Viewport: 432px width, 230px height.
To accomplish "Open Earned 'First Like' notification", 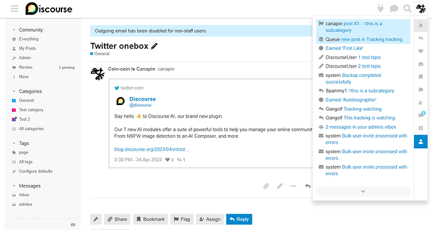I will 363,48.
